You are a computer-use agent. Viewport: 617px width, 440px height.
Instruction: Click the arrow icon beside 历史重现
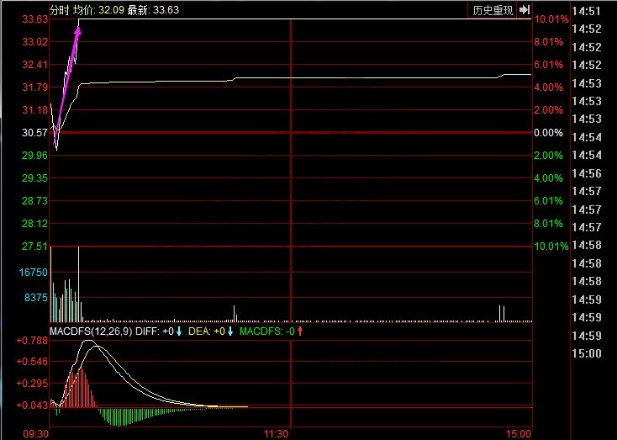point(525,10)
